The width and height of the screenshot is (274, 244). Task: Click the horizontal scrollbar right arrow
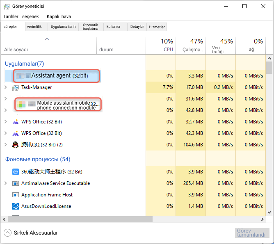(262, 219)
